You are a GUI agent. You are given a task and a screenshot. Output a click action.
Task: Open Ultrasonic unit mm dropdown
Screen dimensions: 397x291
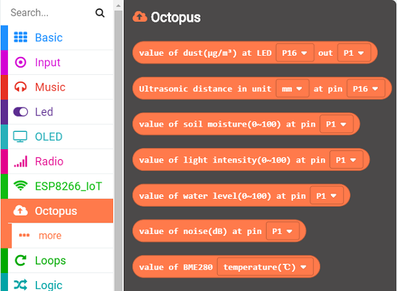292,89
